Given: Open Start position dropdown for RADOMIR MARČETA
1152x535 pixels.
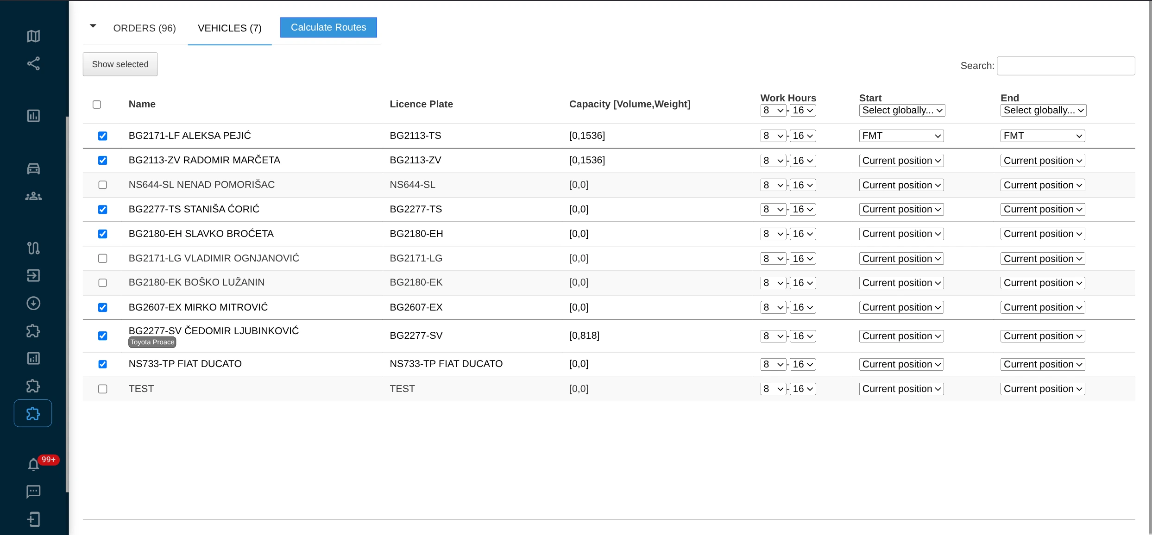Looking at the screenshot, I should 901,161.
